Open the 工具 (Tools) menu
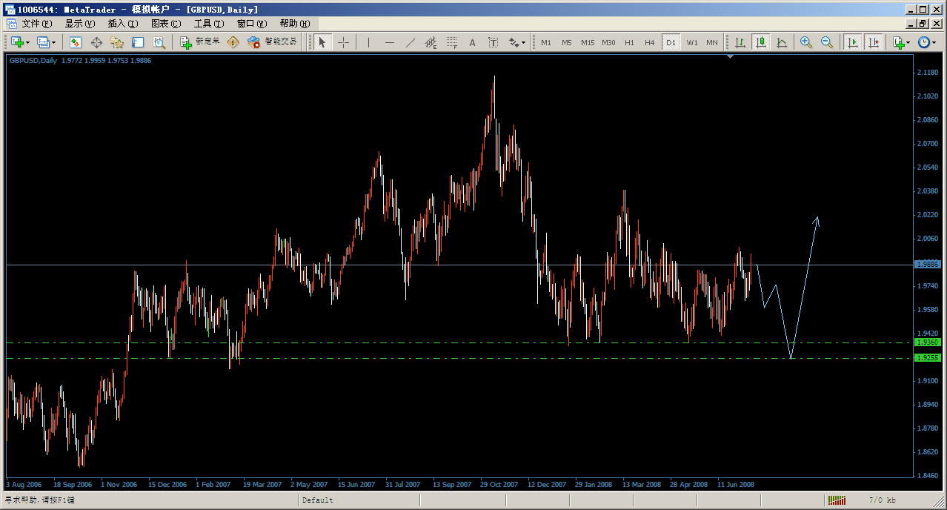Viewport: 947px width, 510px height. [208, 24]
